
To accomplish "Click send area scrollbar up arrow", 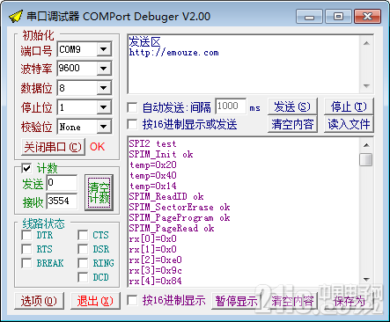I will pyautogui.click(x=366, y=43).
